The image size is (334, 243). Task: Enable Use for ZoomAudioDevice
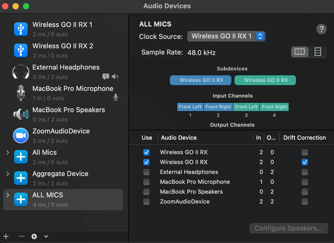(x=146, y=201)
